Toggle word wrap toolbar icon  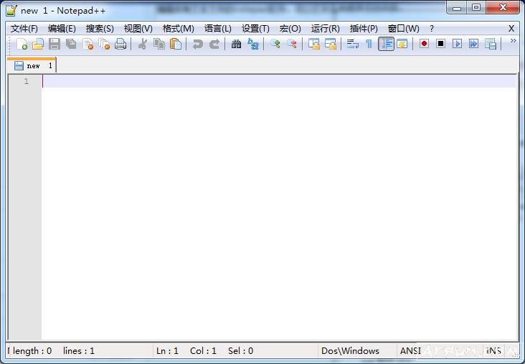pyautogui.click(x=353, y=44)
